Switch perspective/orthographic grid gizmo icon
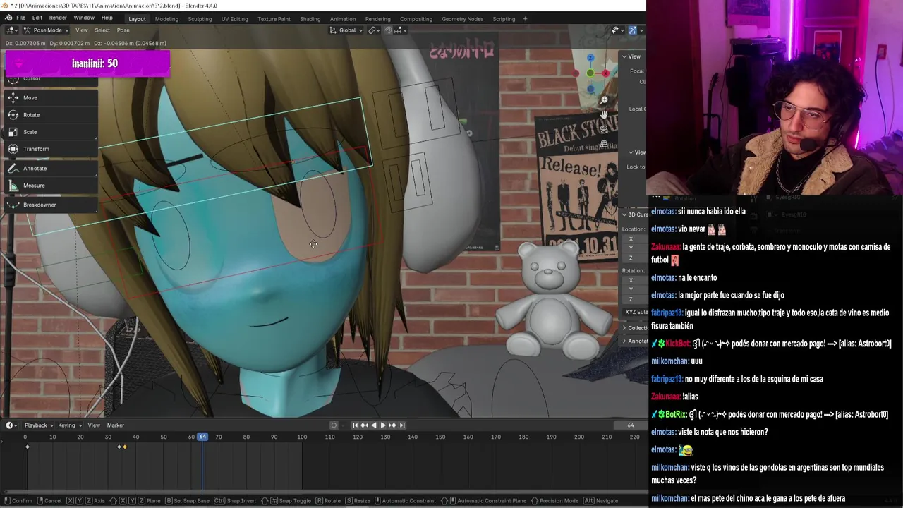The height and width of the screenshot is (508, 903). click(x=604, y=145)
